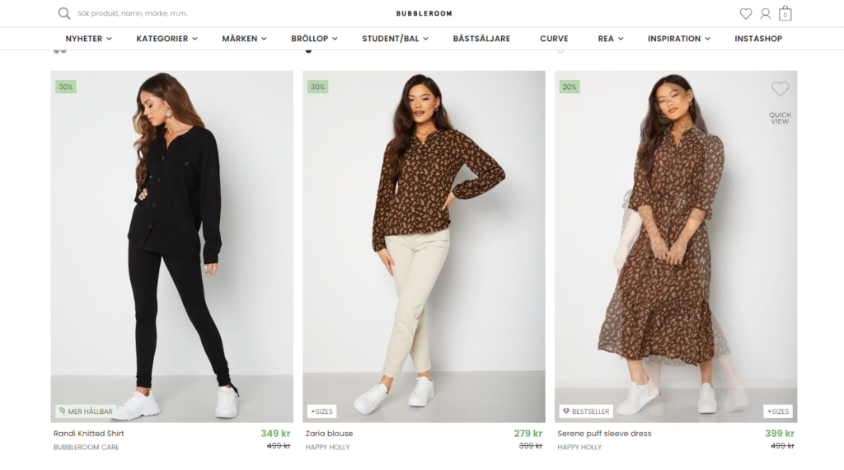
Task: Open the wishlist heart in the header
Action: 746,13
